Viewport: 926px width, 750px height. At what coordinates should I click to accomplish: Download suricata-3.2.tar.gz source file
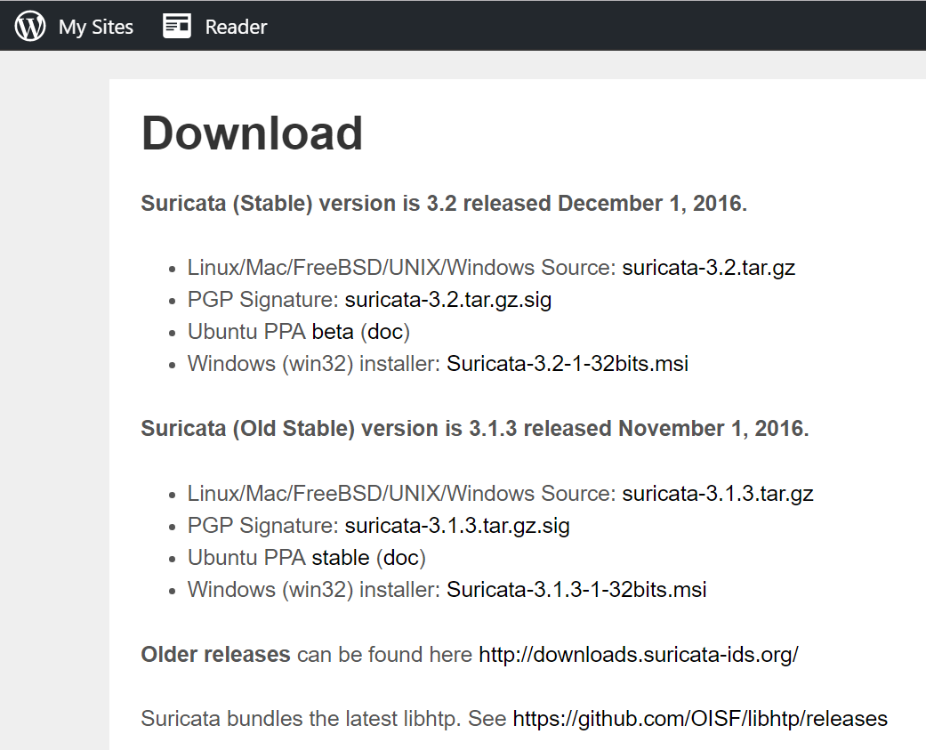pos(708,268)
